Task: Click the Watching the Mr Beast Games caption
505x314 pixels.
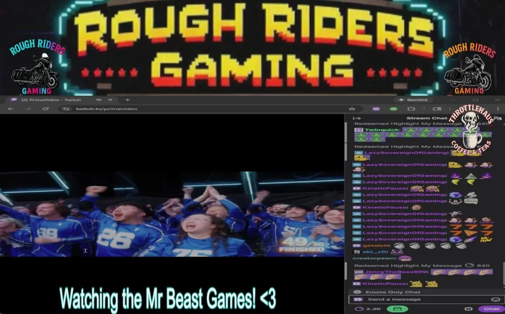Action: pyautogui.click(x=168, y=299)
